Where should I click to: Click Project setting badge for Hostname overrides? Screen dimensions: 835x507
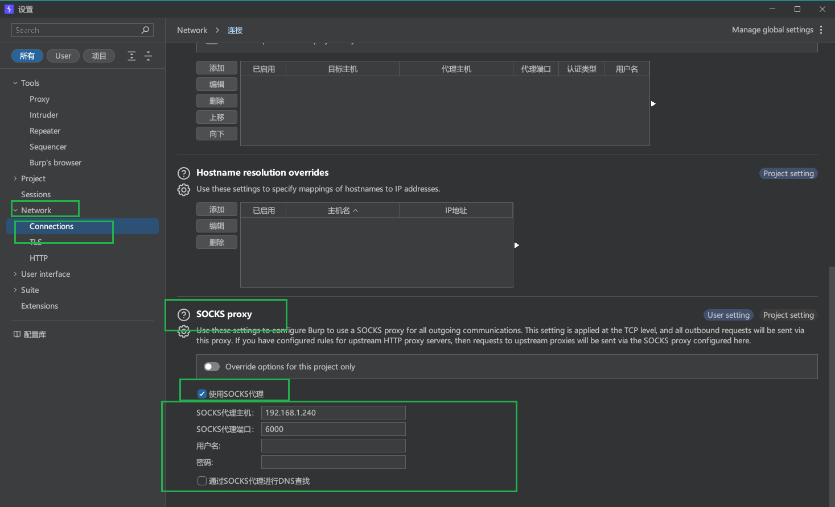click(x=788, y=173)
